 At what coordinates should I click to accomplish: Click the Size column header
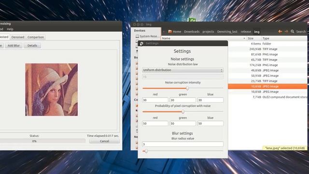point(254,38)
